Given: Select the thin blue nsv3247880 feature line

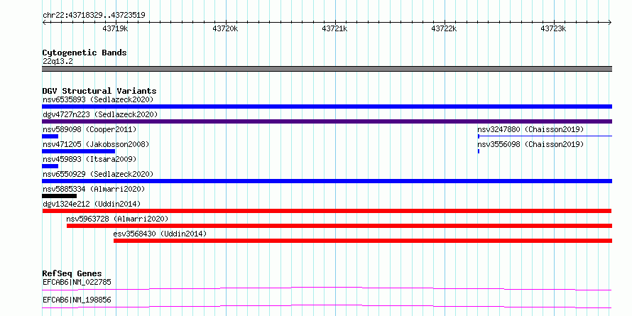Looking at the screenshot, I should point(545,136).
